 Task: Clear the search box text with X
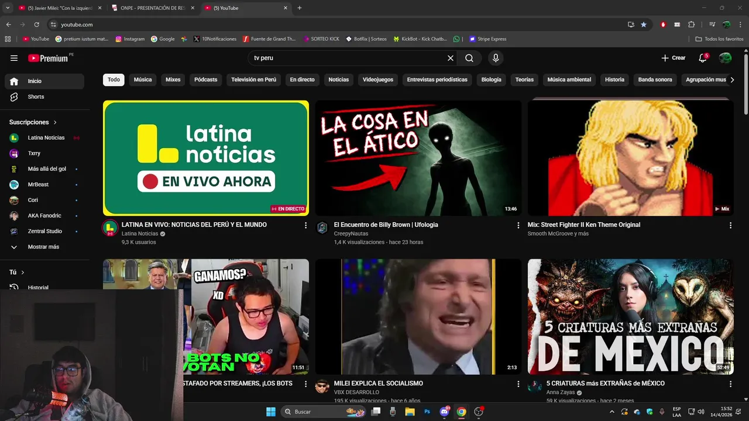coord(451,58)
